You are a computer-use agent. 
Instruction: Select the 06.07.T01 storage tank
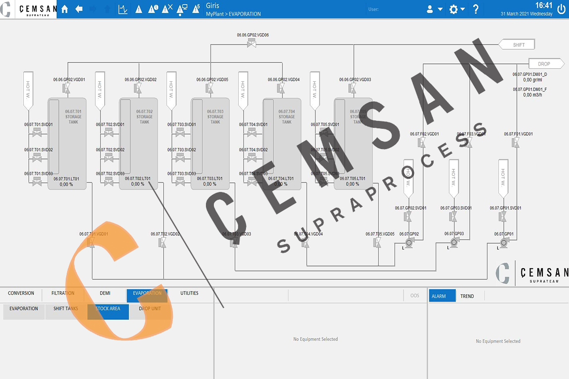tap(67, 144)
